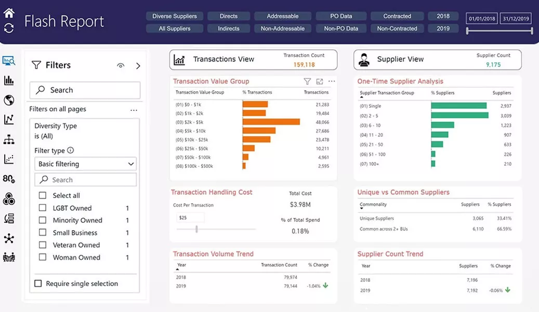The width and height of the screenshot is (539, 312).
Task: Click the Cost Per Transaction slider handle
Action: click(x=196, y=229)
